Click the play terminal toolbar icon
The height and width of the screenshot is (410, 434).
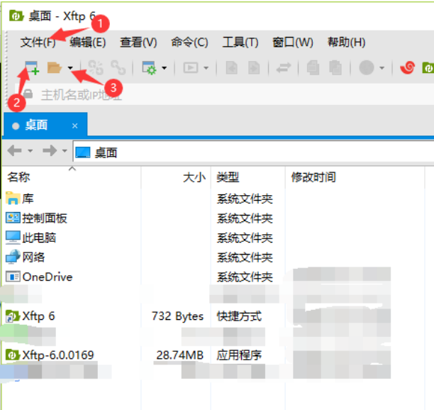click(191, 68)
